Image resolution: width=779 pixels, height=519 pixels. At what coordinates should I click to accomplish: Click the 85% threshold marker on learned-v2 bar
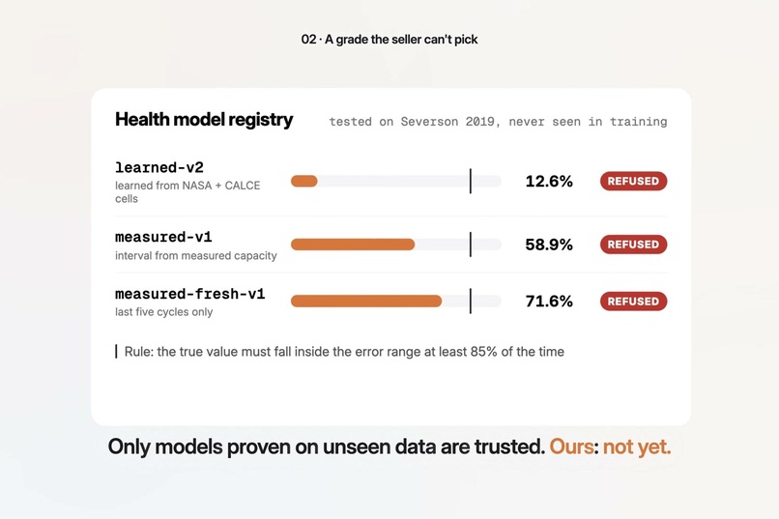pos(471,181)
